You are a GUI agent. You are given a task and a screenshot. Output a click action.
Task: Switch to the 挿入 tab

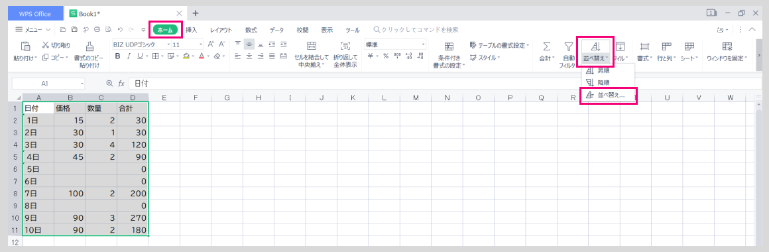pyautogui.click(x=192, y=30)
